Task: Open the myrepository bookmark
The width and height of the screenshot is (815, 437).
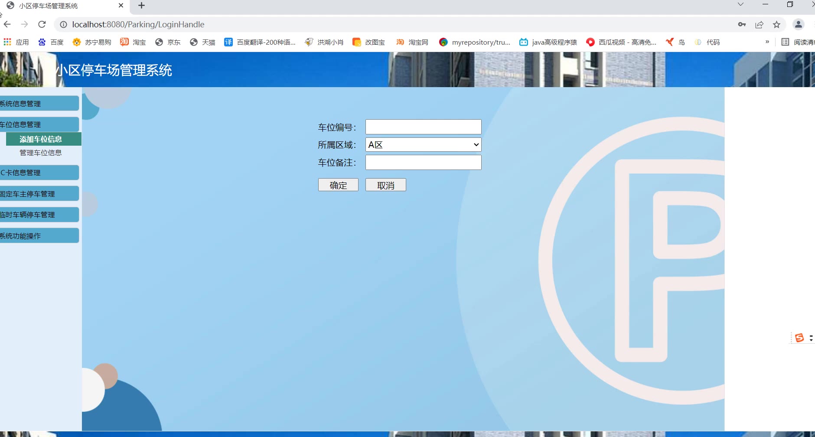Action: [475, 42]
